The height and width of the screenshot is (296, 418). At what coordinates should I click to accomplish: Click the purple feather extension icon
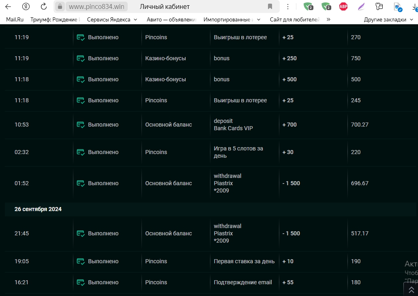361,6
